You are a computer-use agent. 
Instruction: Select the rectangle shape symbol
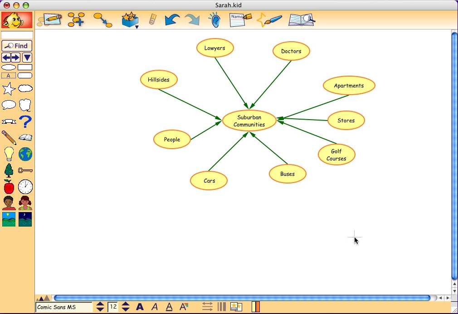[x=25, y=68]
